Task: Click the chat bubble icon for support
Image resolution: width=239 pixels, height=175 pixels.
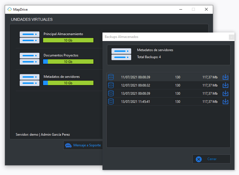Action: [68, 146]
